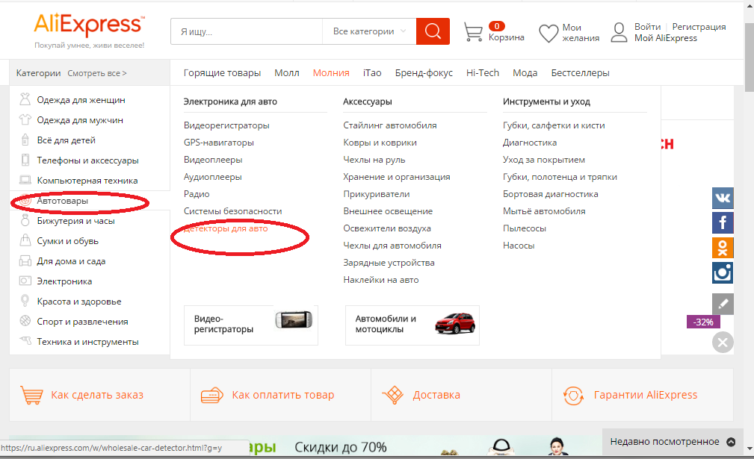Open GPS-навигаторы subcategory link

219,143
